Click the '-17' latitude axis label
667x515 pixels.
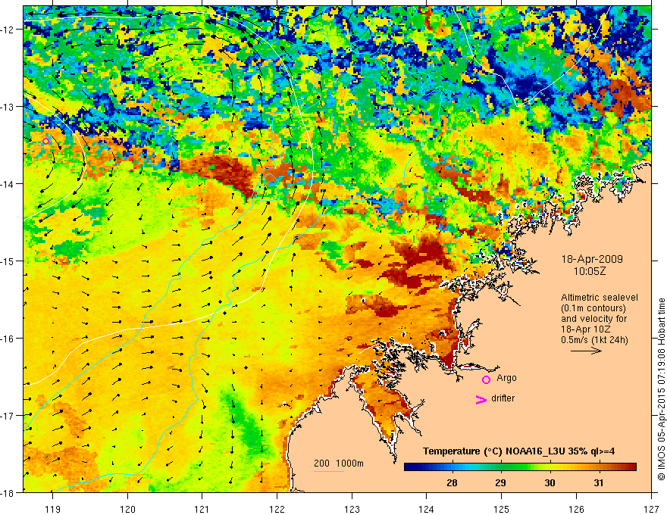[8, 415]
